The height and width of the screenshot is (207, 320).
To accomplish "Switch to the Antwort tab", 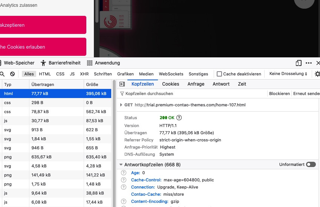I will pos(221,84).
